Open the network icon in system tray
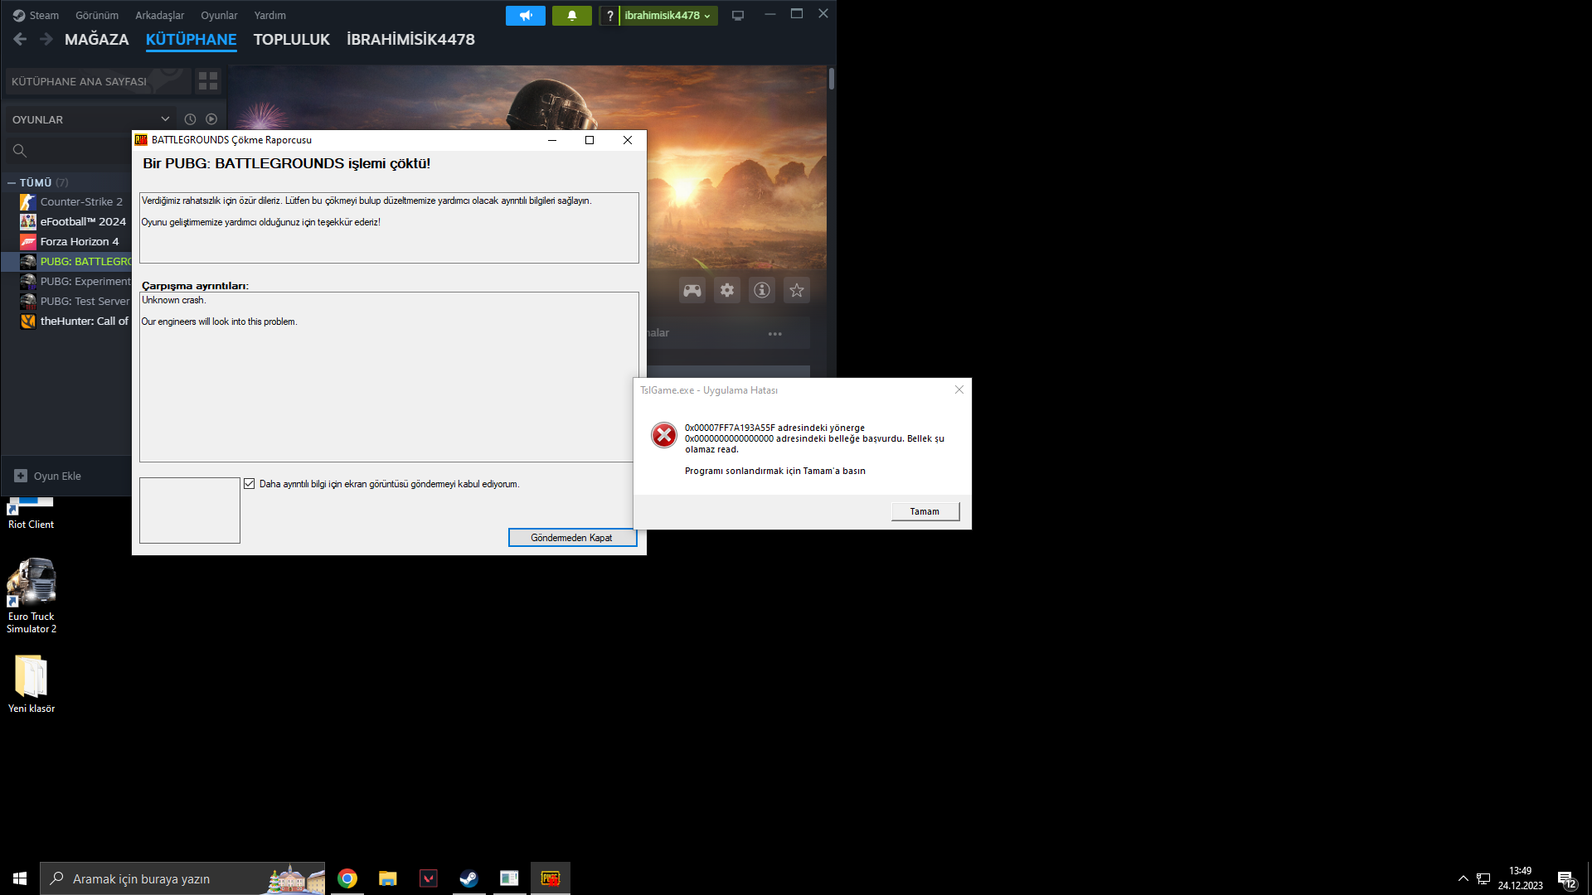The width and height of the screenshot is (1592, 895). (1483, 878)
